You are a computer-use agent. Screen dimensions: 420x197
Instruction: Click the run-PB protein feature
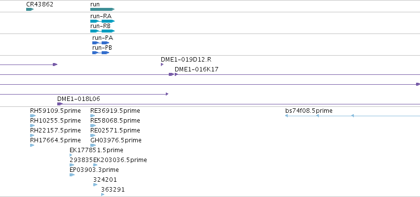click(101, 53)
